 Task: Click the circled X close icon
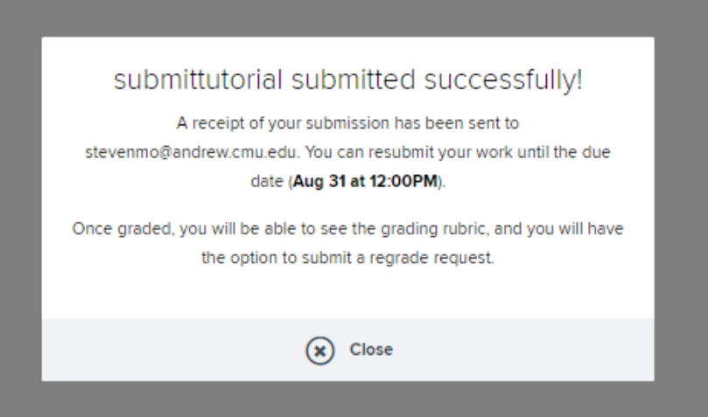point(319,351)
